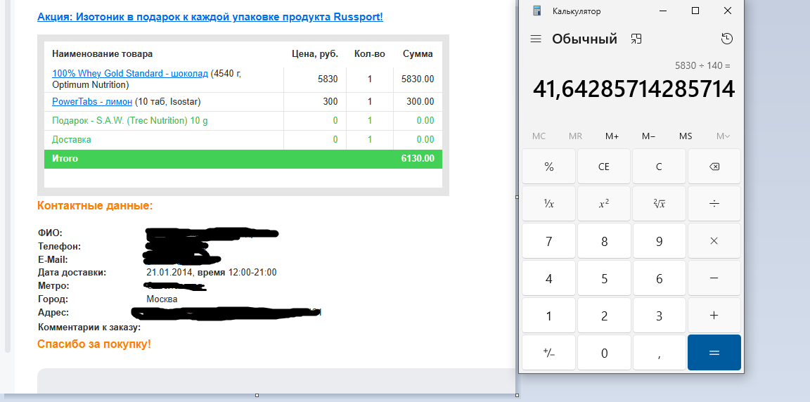The image size is (810, 402).
Task: Click the Кол-во column header
Action: point(370,53)
